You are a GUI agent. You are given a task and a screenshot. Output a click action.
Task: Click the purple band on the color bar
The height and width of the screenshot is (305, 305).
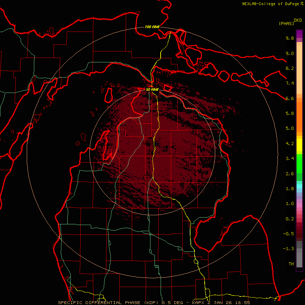tap(299, 34)
